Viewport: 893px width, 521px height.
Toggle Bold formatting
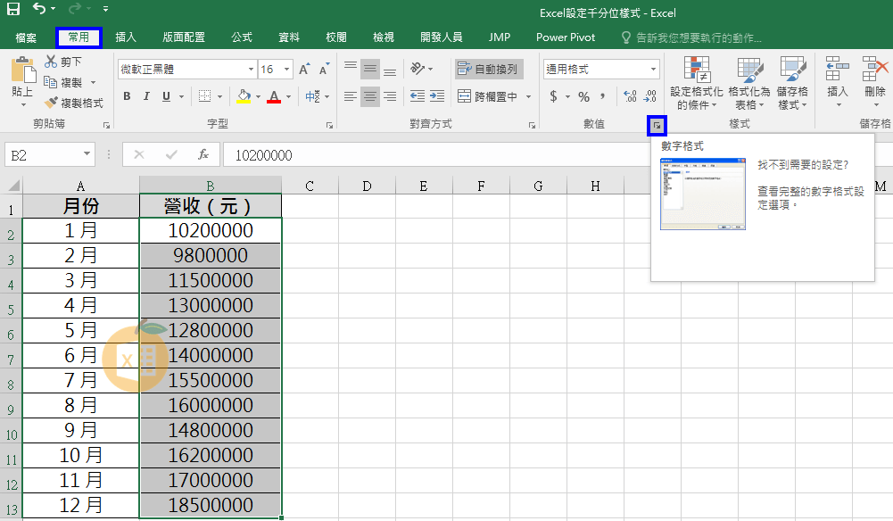pos(127,96)
